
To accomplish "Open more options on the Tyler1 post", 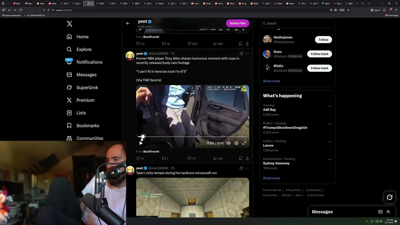I will pyautogui.click(x=247, y=168).
